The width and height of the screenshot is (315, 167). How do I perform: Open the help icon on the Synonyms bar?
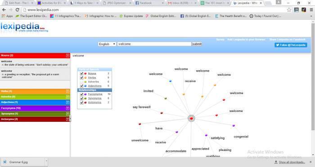coord(67,114)
